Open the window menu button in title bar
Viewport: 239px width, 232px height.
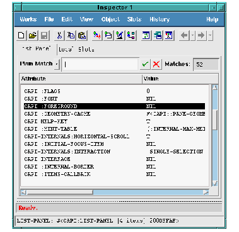tap(18, 8)
